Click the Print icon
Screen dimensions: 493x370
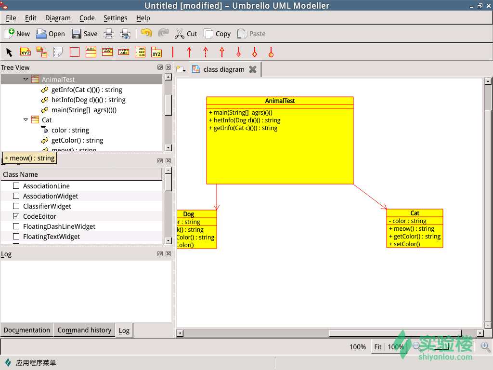tap(109, 34)
